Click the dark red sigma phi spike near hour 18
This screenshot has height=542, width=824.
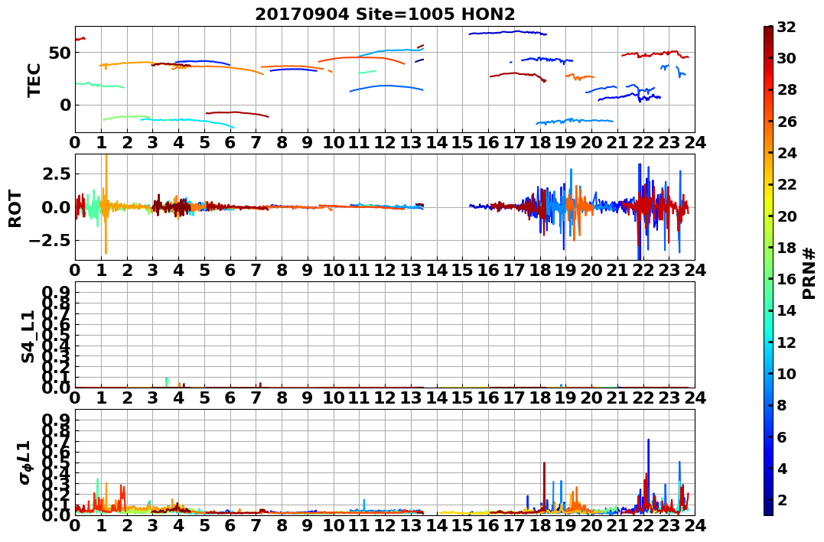[544, 484]
